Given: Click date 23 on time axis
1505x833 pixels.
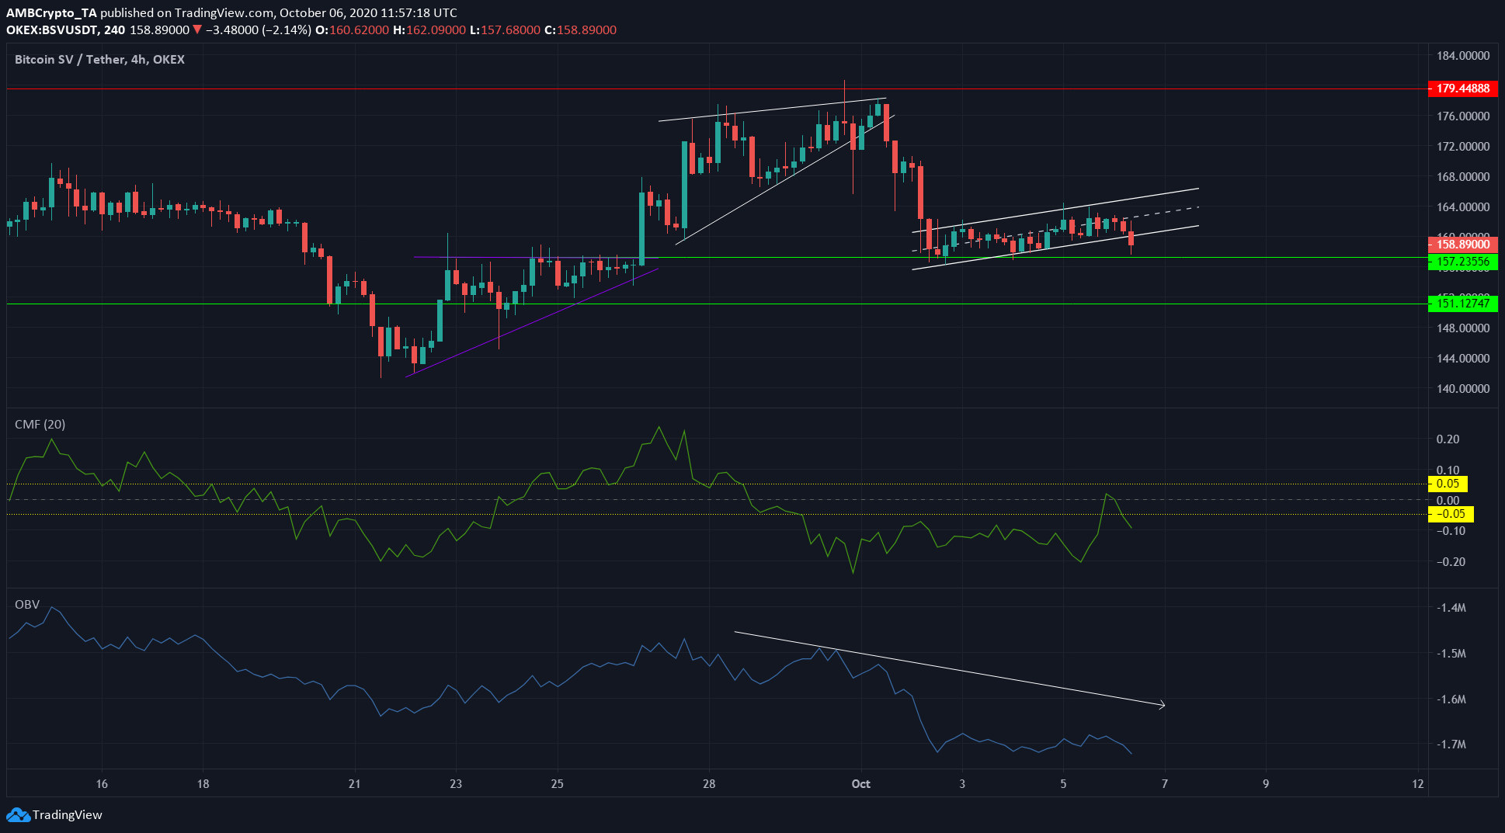Looking at the screenshot, I should (456, 784).
